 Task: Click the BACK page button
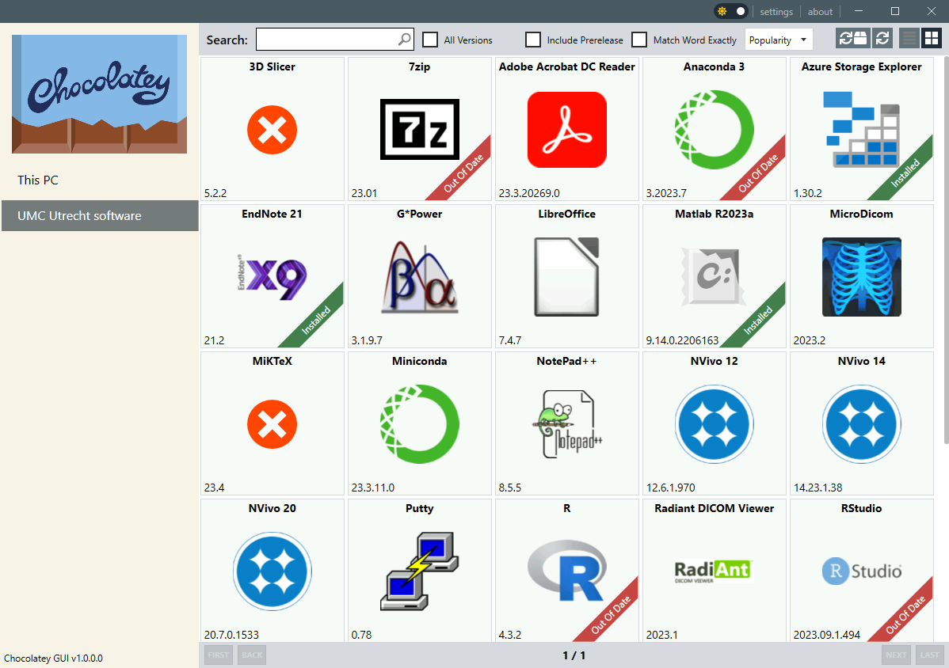click(253, 655)
